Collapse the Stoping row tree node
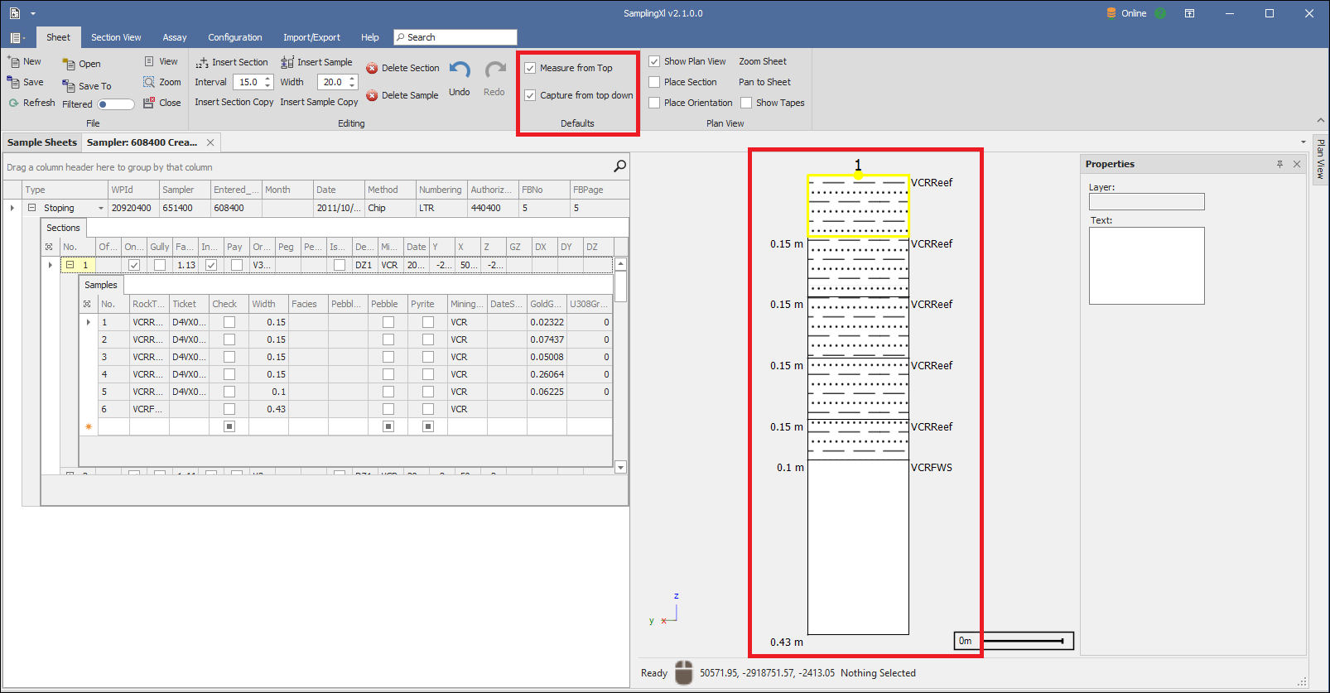Image resolution: width=1330 pixels, height=693 pixels. 32,208
